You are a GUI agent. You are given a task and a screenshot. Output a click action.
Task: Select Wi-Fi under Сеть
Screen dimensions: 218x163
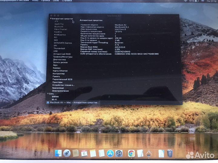54,100
